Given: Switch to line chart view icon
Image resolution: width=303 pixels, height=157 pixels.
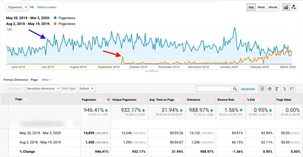Looking at the screenshot, I should pos(286,7).
